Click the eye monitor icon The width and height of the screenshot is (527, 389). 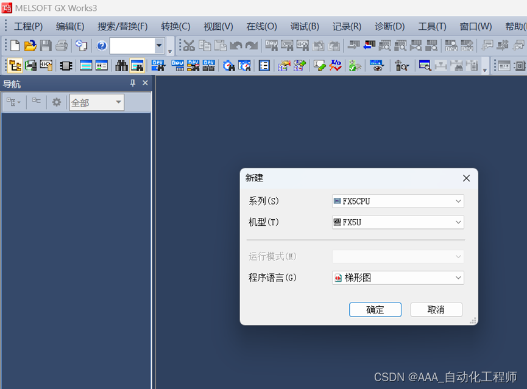pyautogui.click(x=377, y=66)
